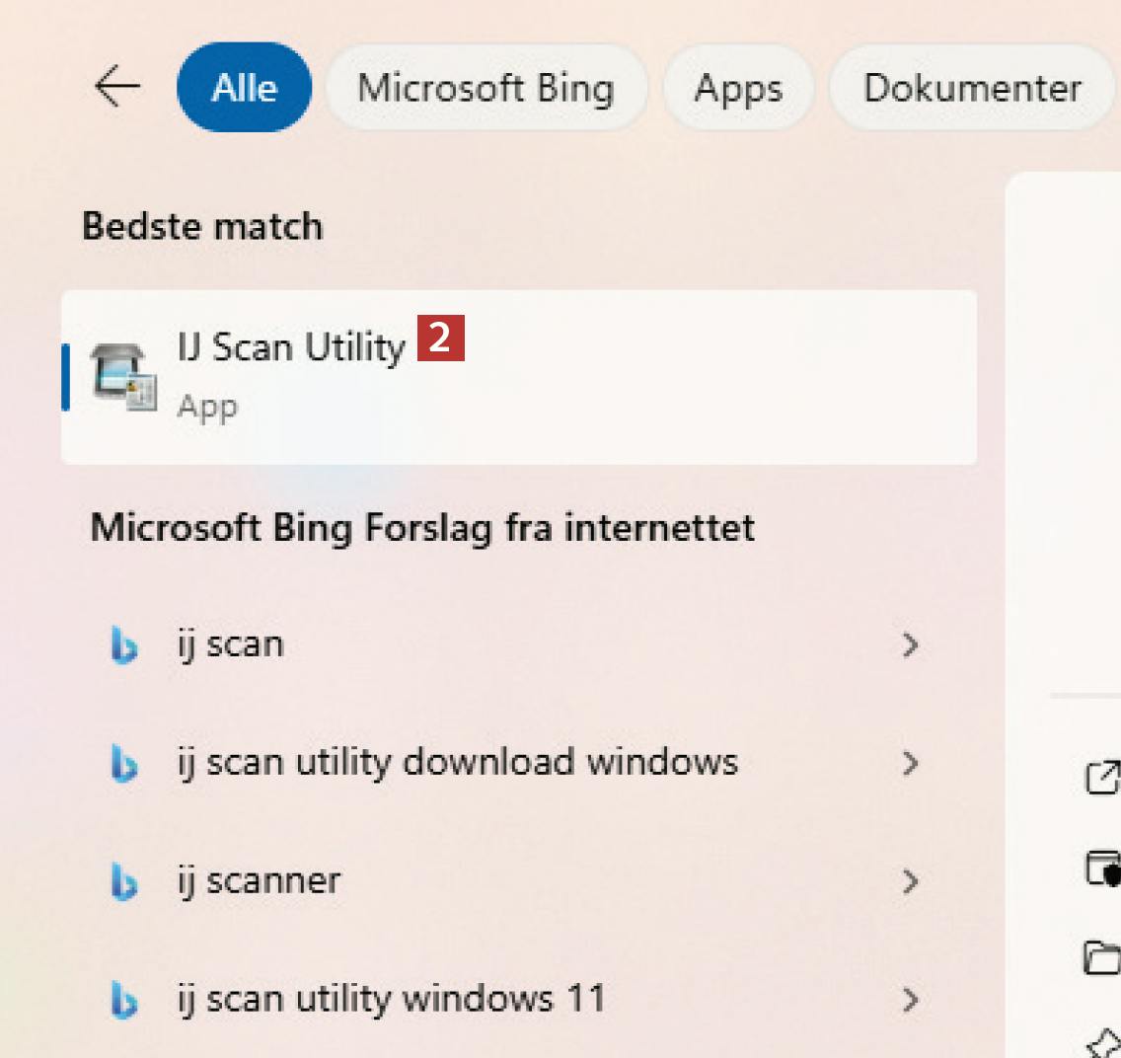Click Bing icon beside "ij scan utility windows 11"

point(124,1001)
